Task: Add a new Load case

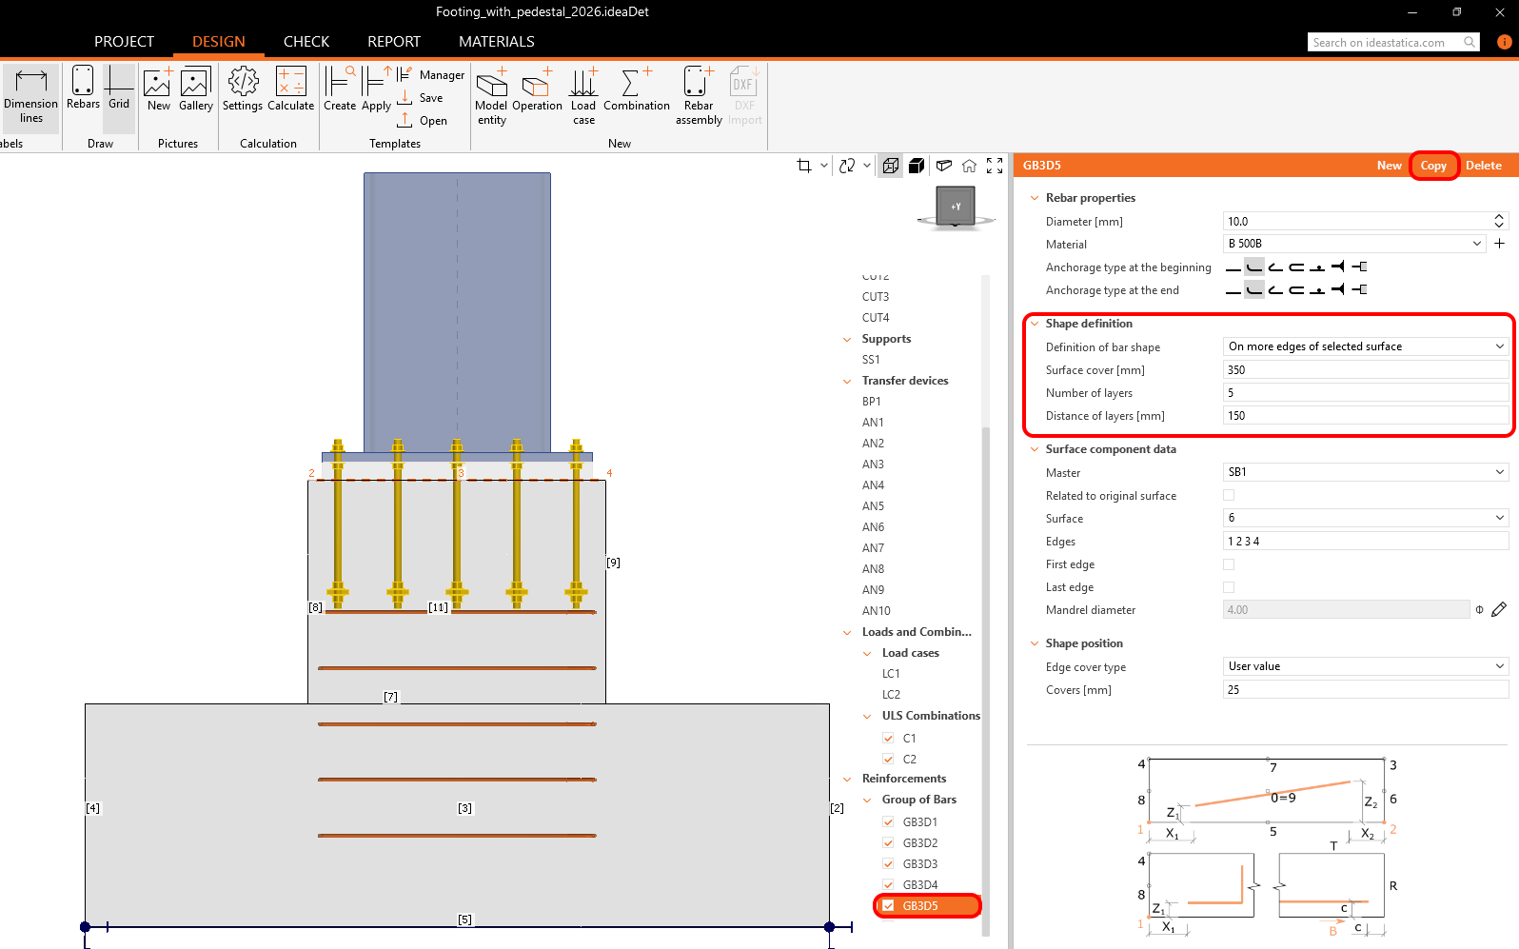Action: (x=583, y=95)
